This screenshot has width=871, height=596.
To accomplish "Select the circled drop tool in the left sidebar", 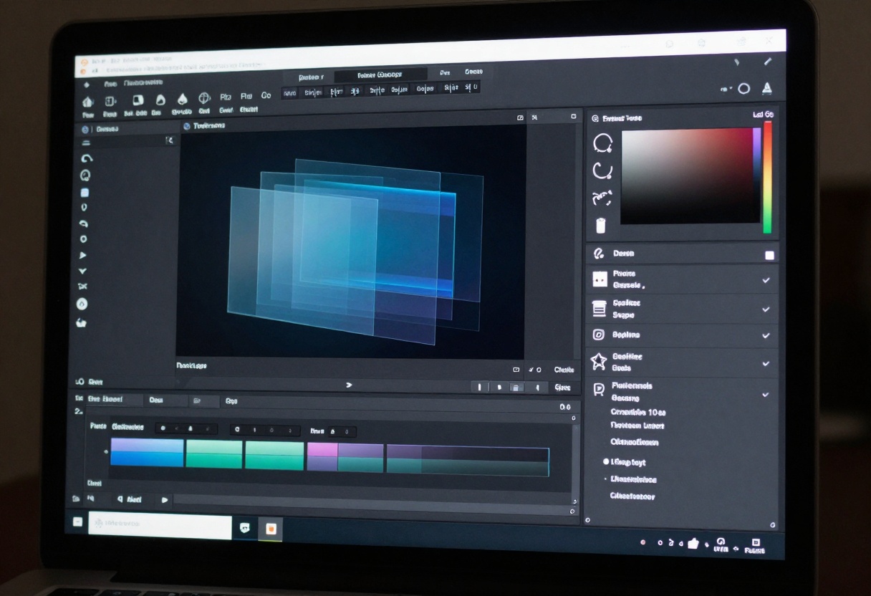I will pos(82,304).
